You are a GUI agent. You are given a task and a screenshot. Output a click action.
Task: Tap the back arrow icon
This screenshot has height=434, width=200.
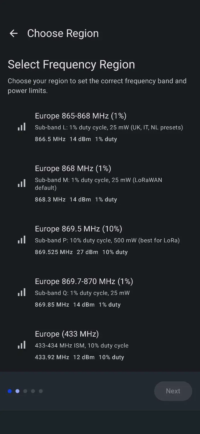(14, 34)
